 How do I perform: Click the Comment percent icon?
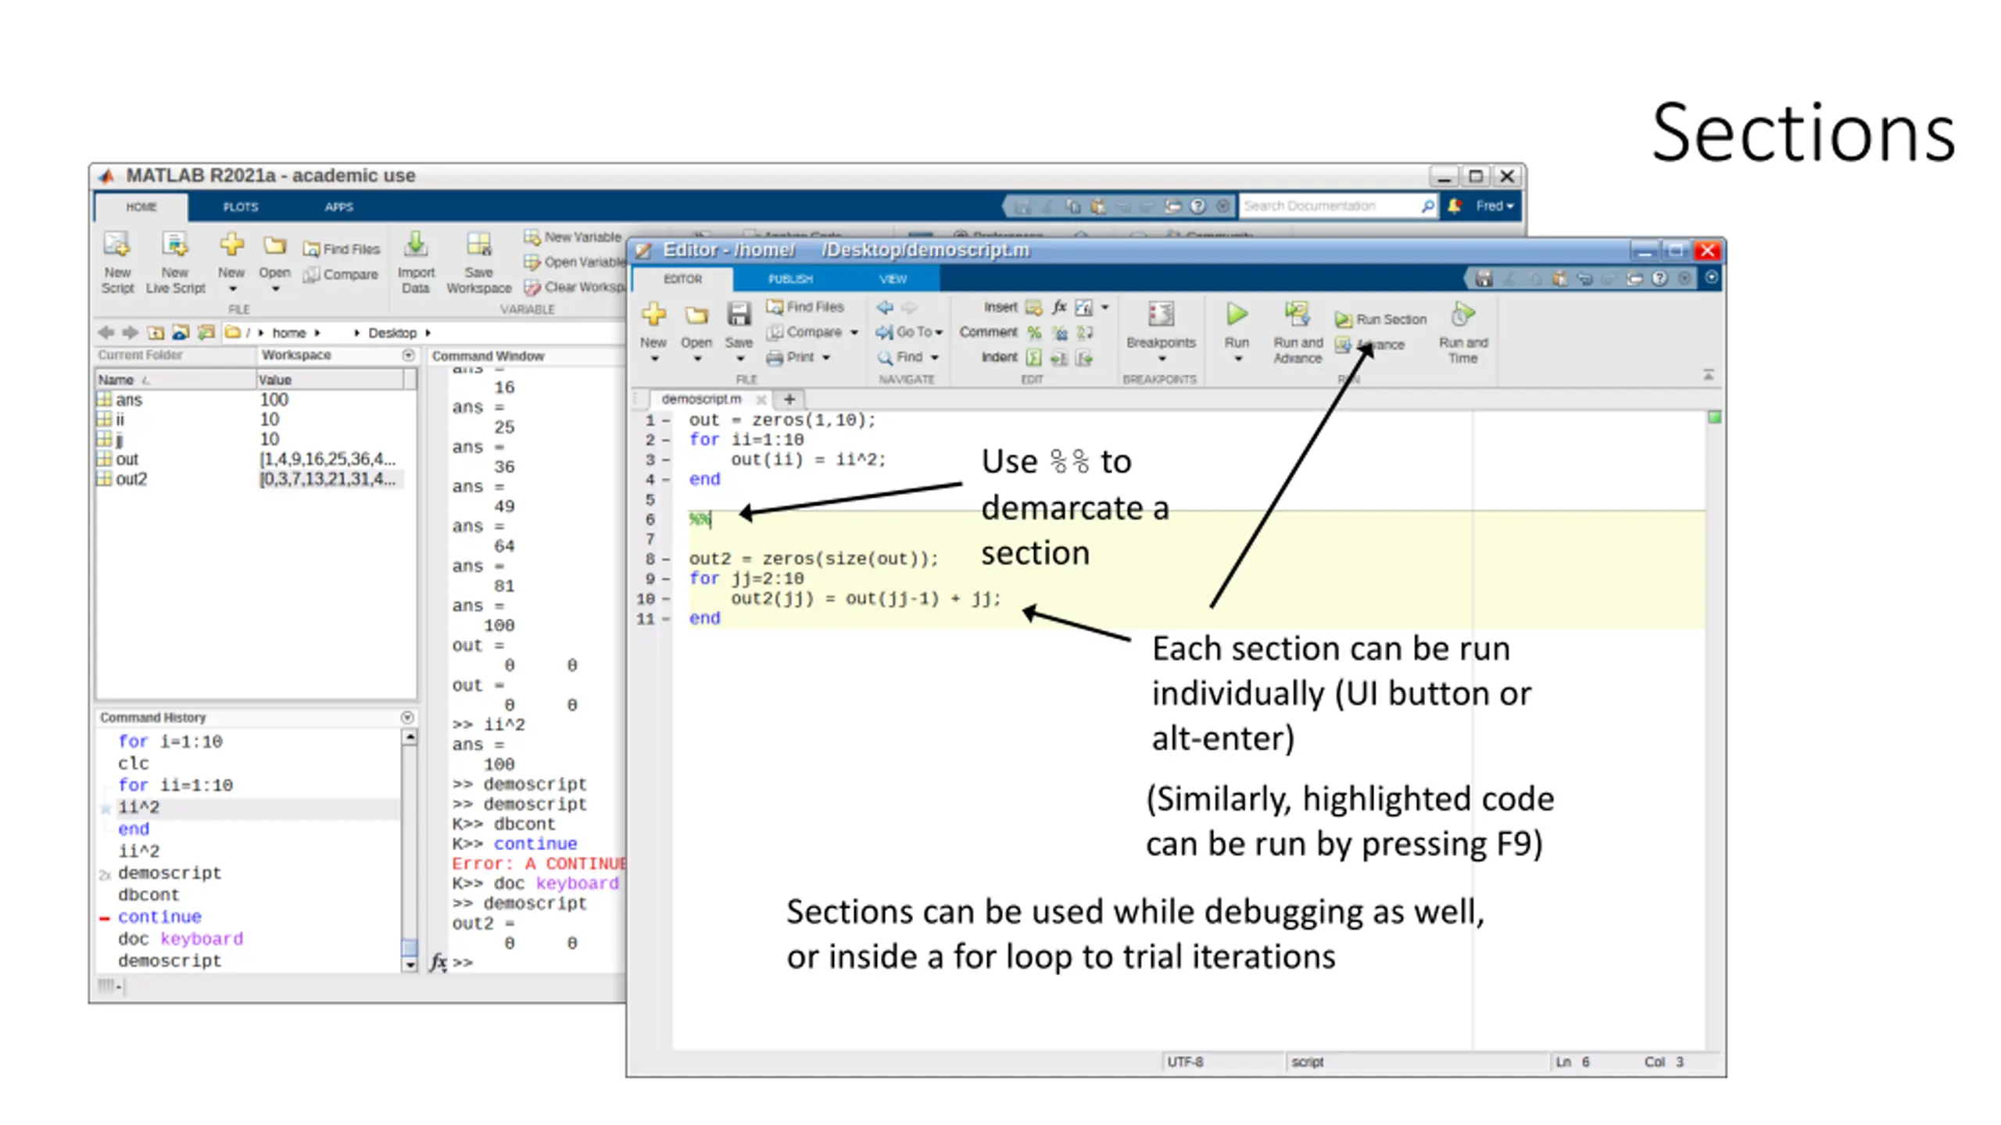tap(1033, 333)
